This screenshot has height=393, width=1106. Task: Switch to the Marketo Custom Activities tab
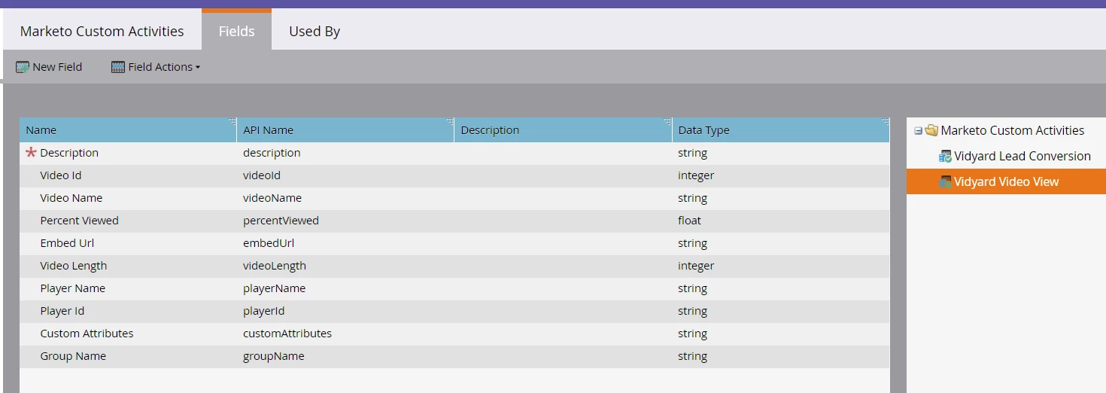tap(102, 32)
